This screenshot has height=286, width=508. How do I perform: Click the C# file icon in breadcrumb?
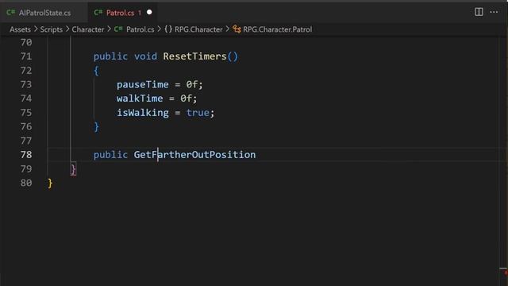118,29
